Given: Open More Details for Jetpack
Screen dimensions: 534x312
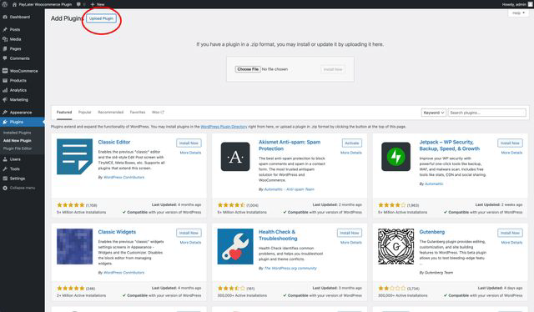Looking at the screenshot, I should [511, 153].
